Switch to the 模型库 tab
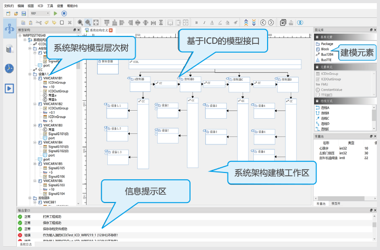The width and height of the screenshot is (380, 250). point(336,203)
